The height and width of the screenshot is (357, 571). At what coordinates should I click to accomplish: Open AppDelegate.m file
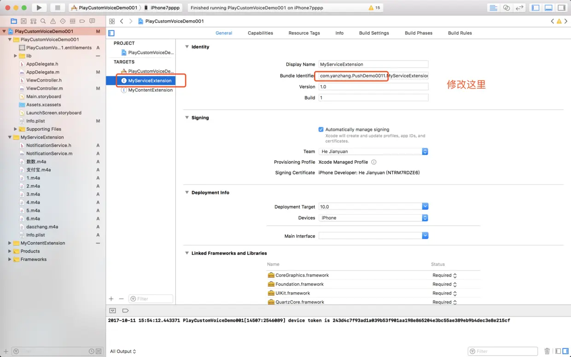pos(43,72)
